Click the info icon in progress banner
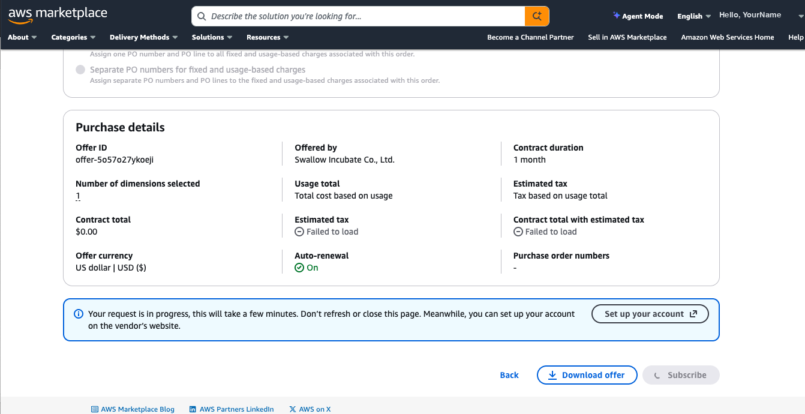Image resolution: width=805 pixels, height=414 pixels. tap(79, 314)
